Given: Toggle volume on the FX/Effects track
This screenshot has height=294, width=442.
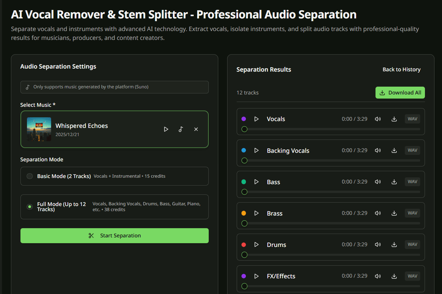Looking at the screenshot, I should 378,276.
